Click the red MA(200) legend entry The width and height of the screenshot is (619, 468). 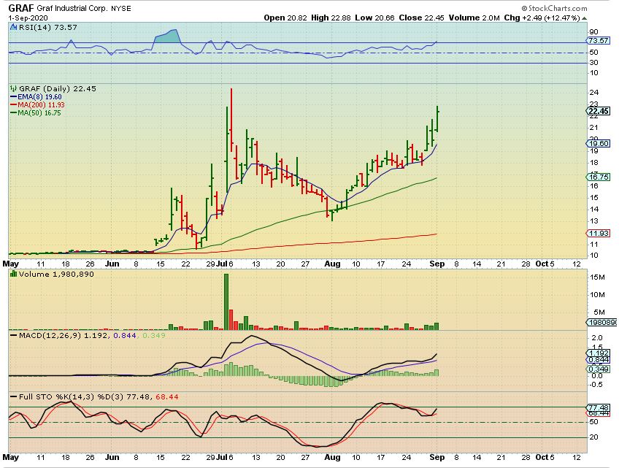click(x=35, y=104)
